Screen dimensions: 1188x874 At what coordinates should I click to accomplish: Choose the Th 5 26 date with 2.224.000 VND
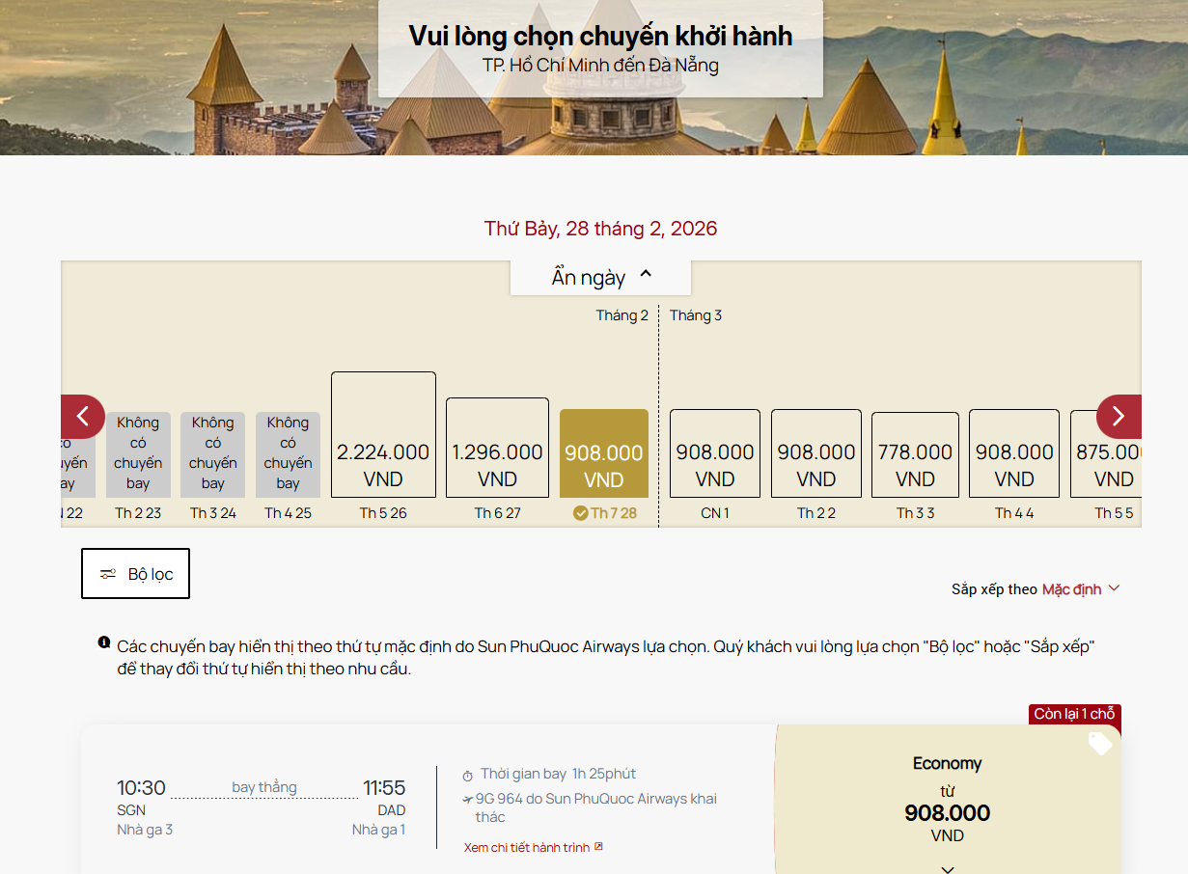(x=383, y=436)
